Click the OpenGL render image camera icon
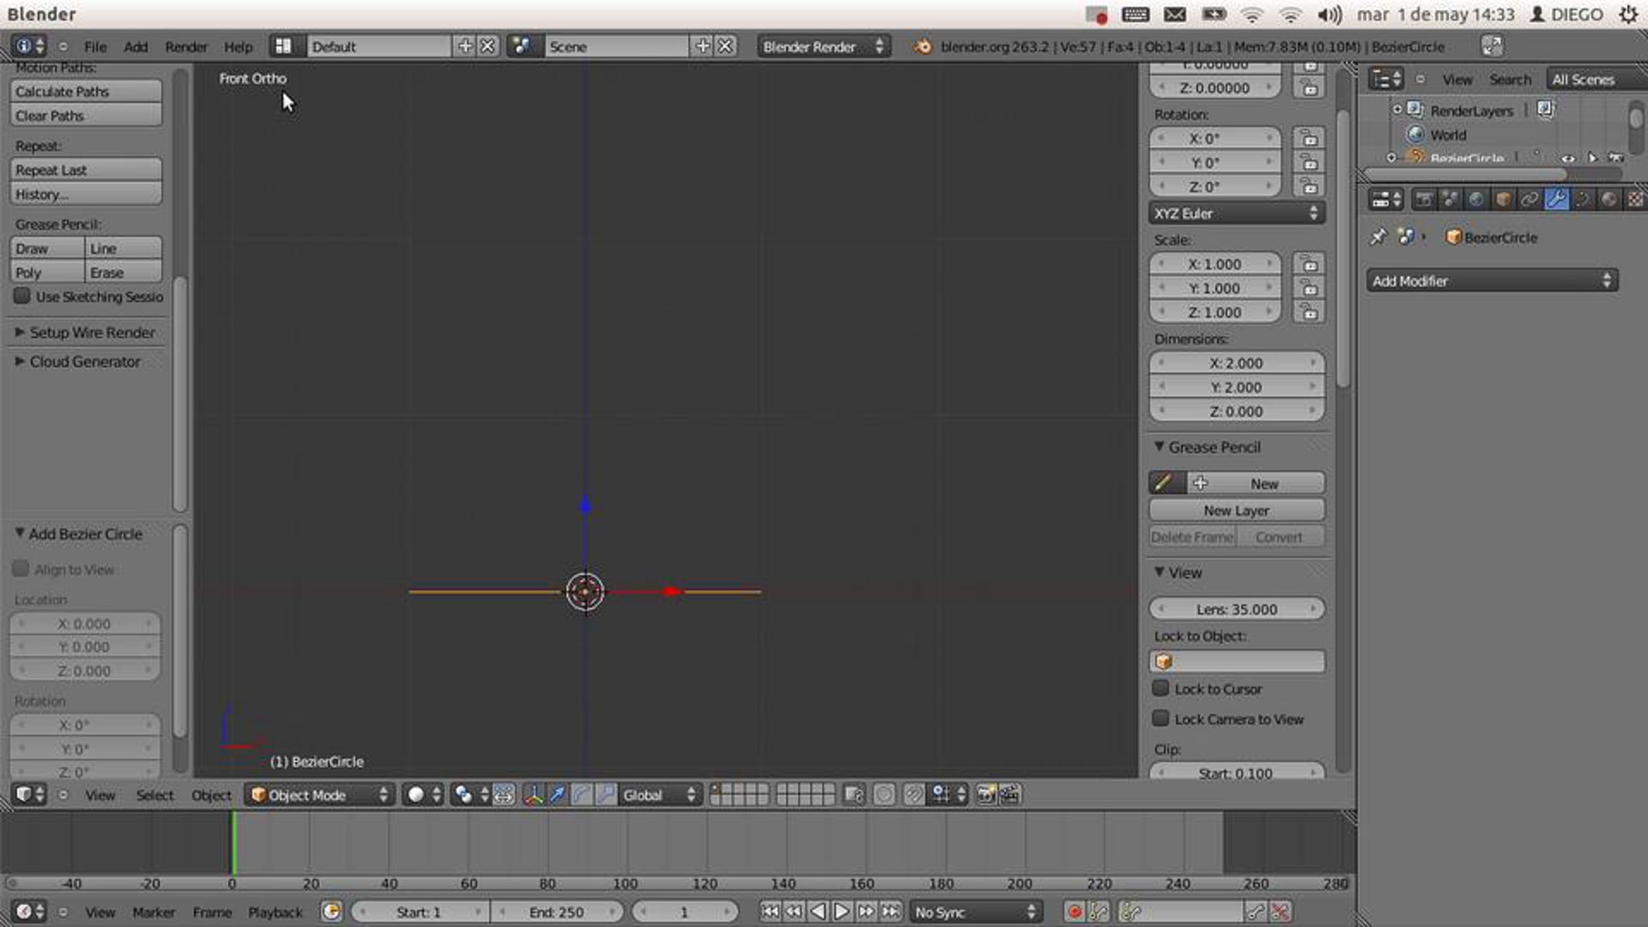The height and width of the screenshot is (927, 1648). click(986, 795)
